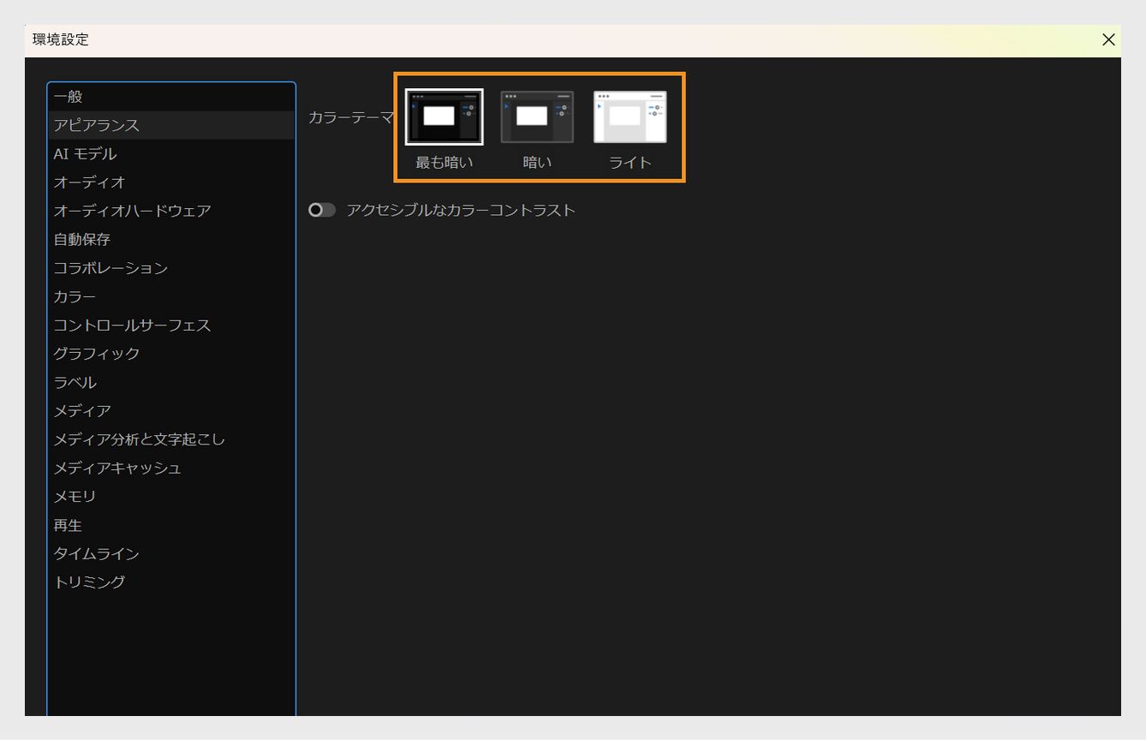Viewport: 1146px width, 740px height.
Task: Go to グラフィック preferences
Action: point(171,354)
